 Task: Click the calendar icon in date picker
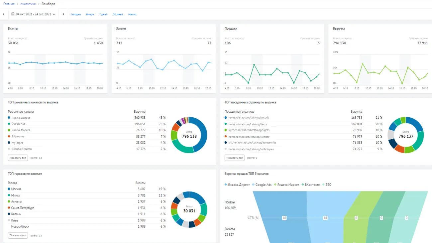click(x=13, y=14)
